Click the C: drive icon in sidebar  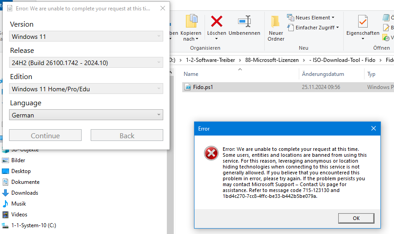(x=5, y=225)
